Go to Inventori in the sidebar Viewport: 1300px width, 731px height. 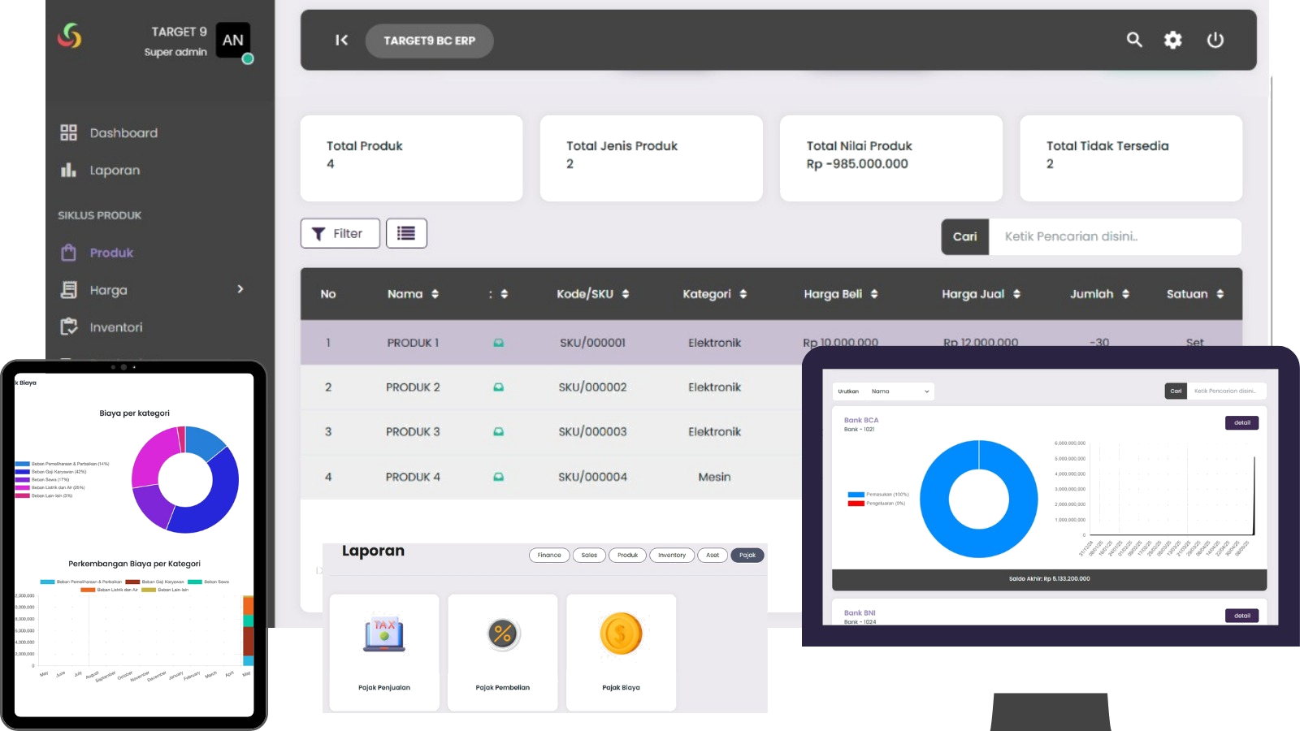tap(115, 327)
